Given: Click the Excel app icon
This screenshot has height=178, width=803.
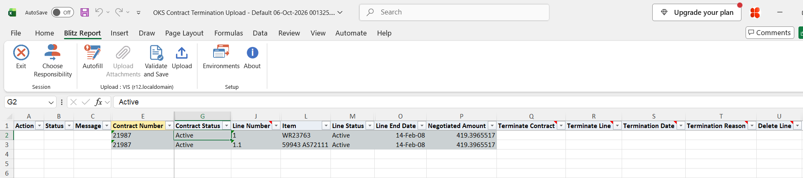Looking at the screenshot, I should click(x=12, y=12).
